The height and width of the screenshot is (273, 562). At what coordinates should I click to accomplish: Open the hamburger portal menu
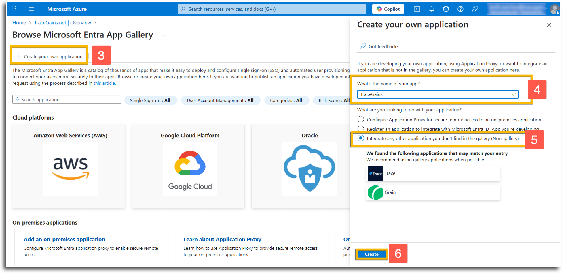[x=31, y=9]
